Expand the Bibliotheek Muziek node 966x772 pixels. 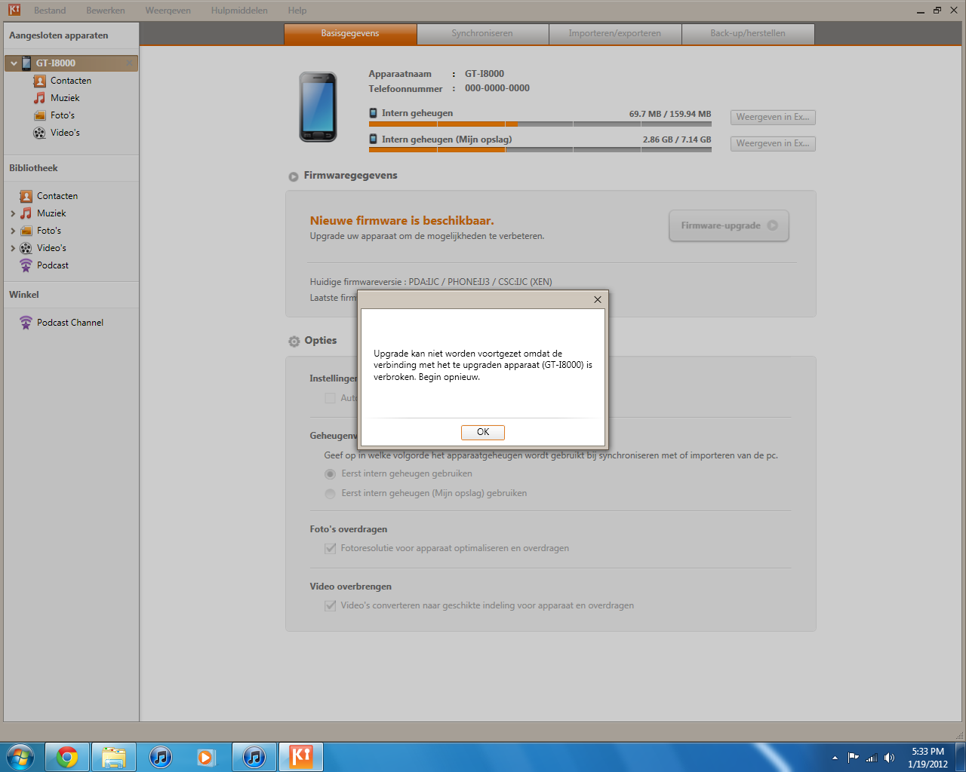pos(13,213)
